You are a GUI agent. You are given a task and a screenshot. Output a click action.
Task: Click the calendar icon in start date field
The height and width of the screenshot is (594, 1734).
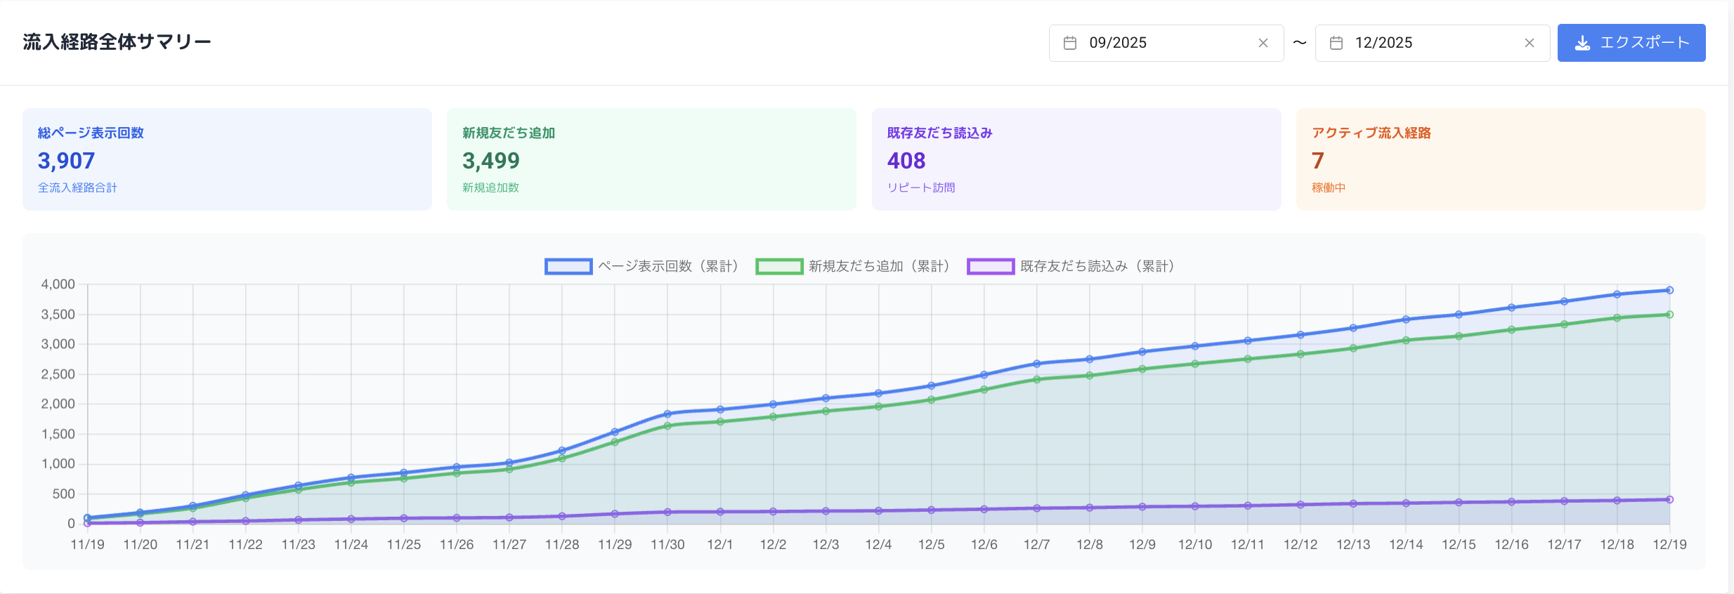[x=1070, y=43]
